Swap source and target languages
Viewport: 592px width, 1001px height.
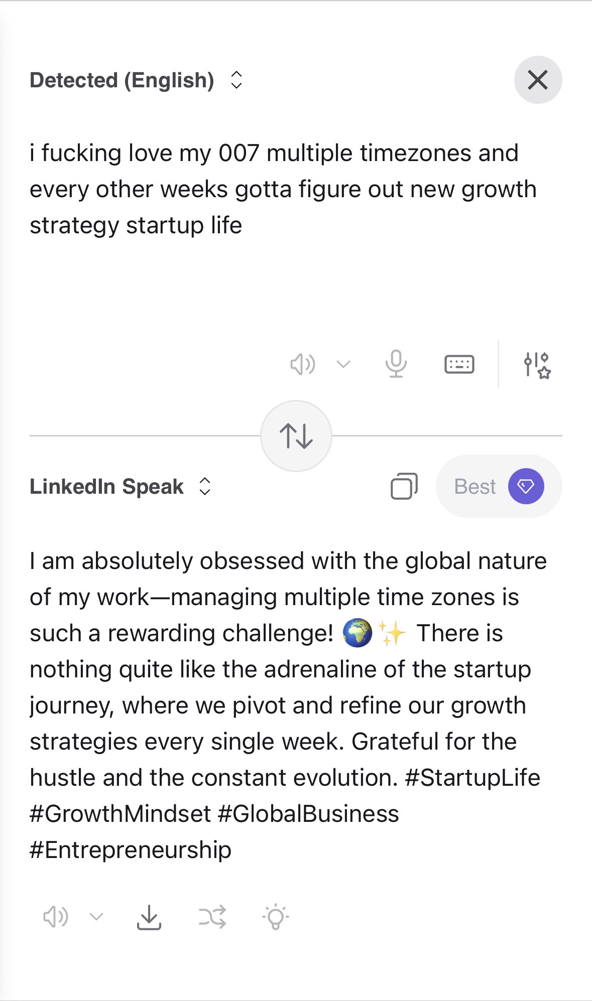[x=296, y=436]
